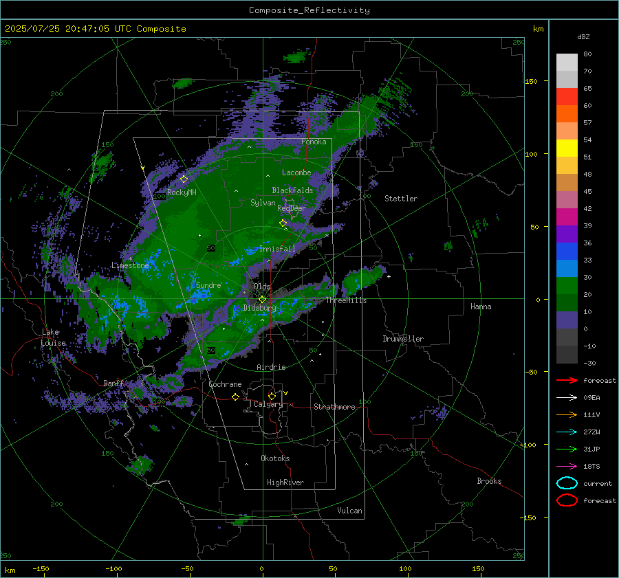This screenshot has height=578, width=619.
Task: Click the Okotoks town label
Action: (x=275, y=458)
